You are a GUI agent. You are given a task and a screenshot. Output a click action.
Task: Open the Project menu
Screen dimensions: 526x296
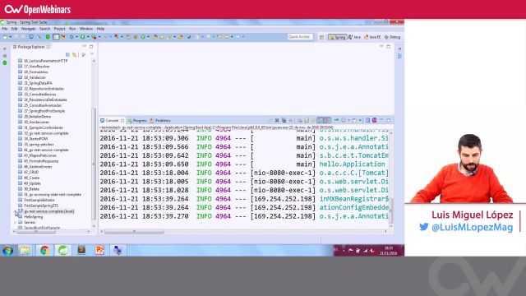(59, 29)
